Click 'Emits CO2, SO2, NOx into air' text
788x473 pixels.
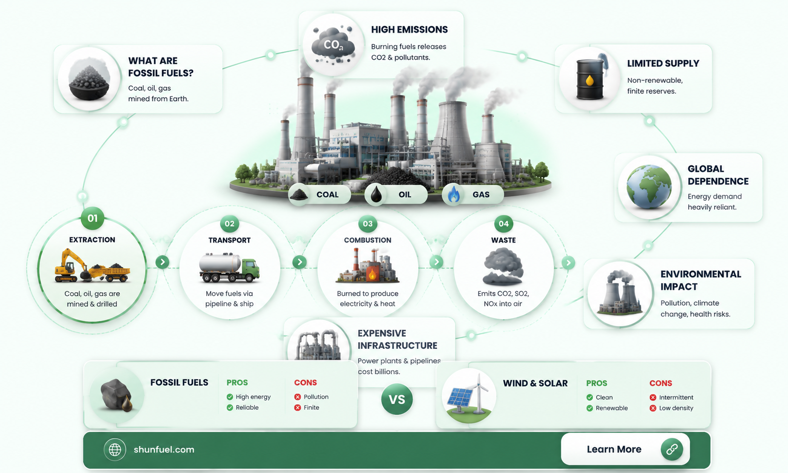click(x=503, y=299)
